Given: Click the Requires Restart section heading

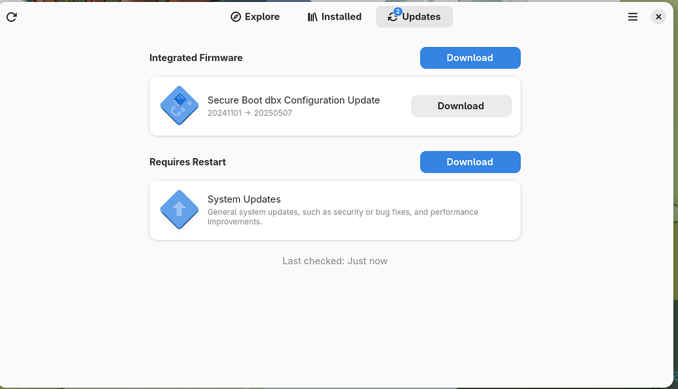Looking at the screenshot, I should [x=187, y=161].
